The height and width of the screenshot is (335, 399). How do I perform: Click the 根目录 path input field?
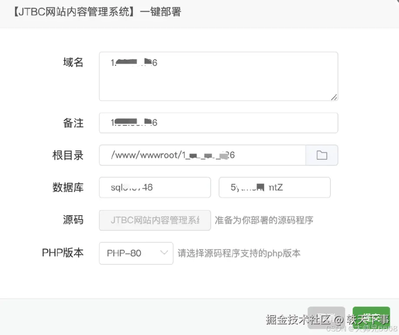pos(203,155)
